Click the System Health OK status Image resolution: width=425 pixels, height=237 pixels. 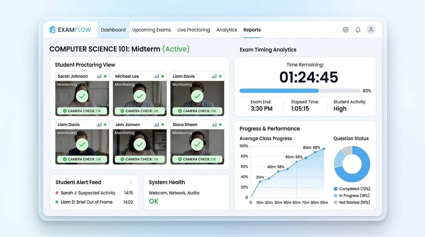pyautogui.click(x=154, y=201)
